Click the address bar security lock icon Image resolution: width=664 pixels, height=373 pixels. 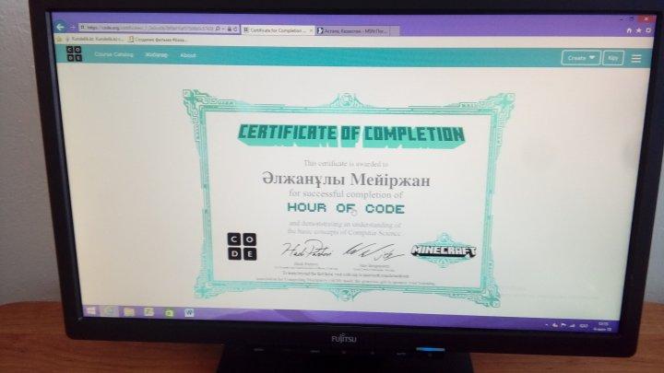(229, 29)
